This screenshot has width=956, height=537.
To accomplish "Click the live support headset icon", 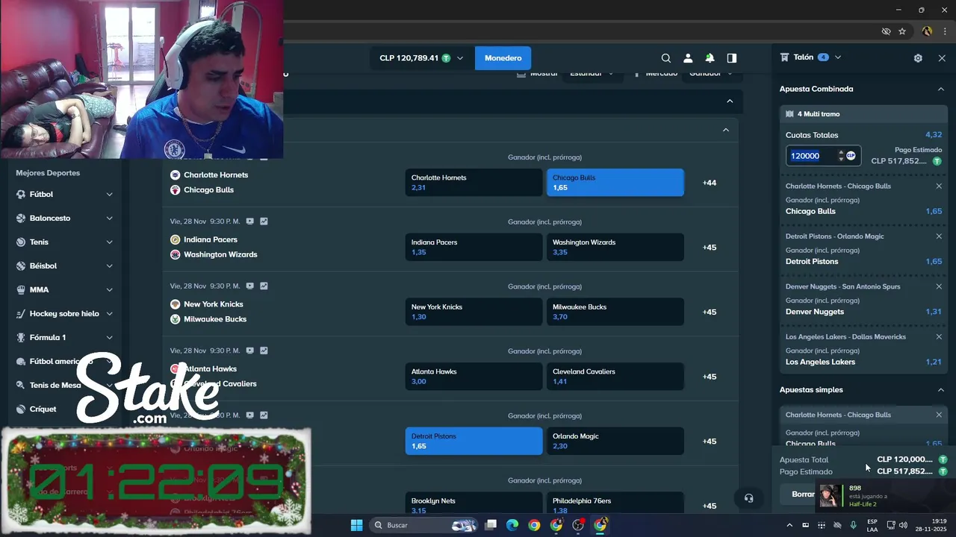I will click(x=748, y=498).
